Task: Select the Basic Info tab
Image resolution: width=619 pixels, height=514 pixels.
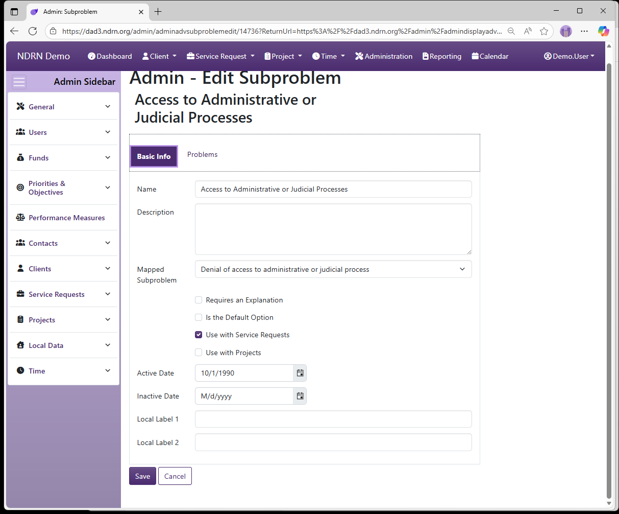Action: (154, 156)
